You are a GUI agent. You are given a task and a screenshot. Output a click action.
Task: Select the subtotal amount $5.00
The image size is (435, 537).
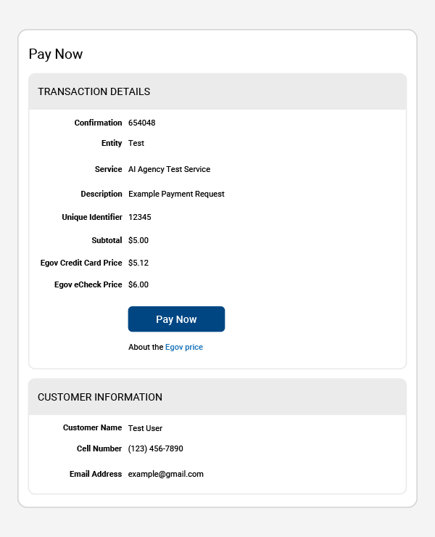(138, 240)
